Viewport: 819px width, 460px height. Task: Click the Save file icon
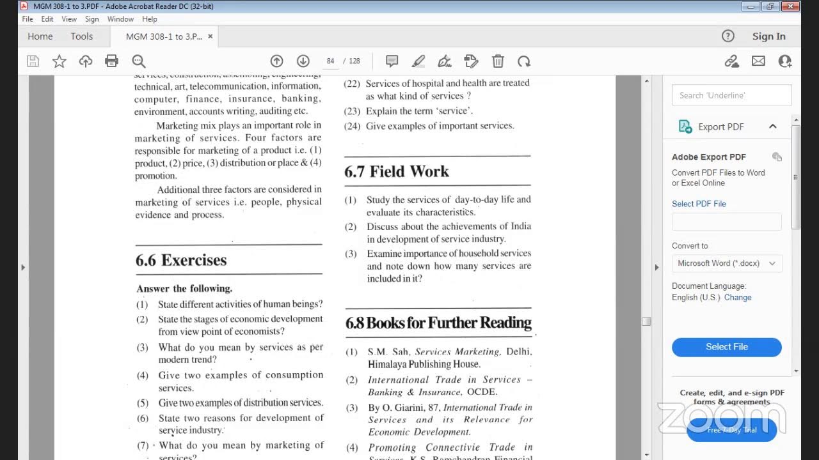33,61
